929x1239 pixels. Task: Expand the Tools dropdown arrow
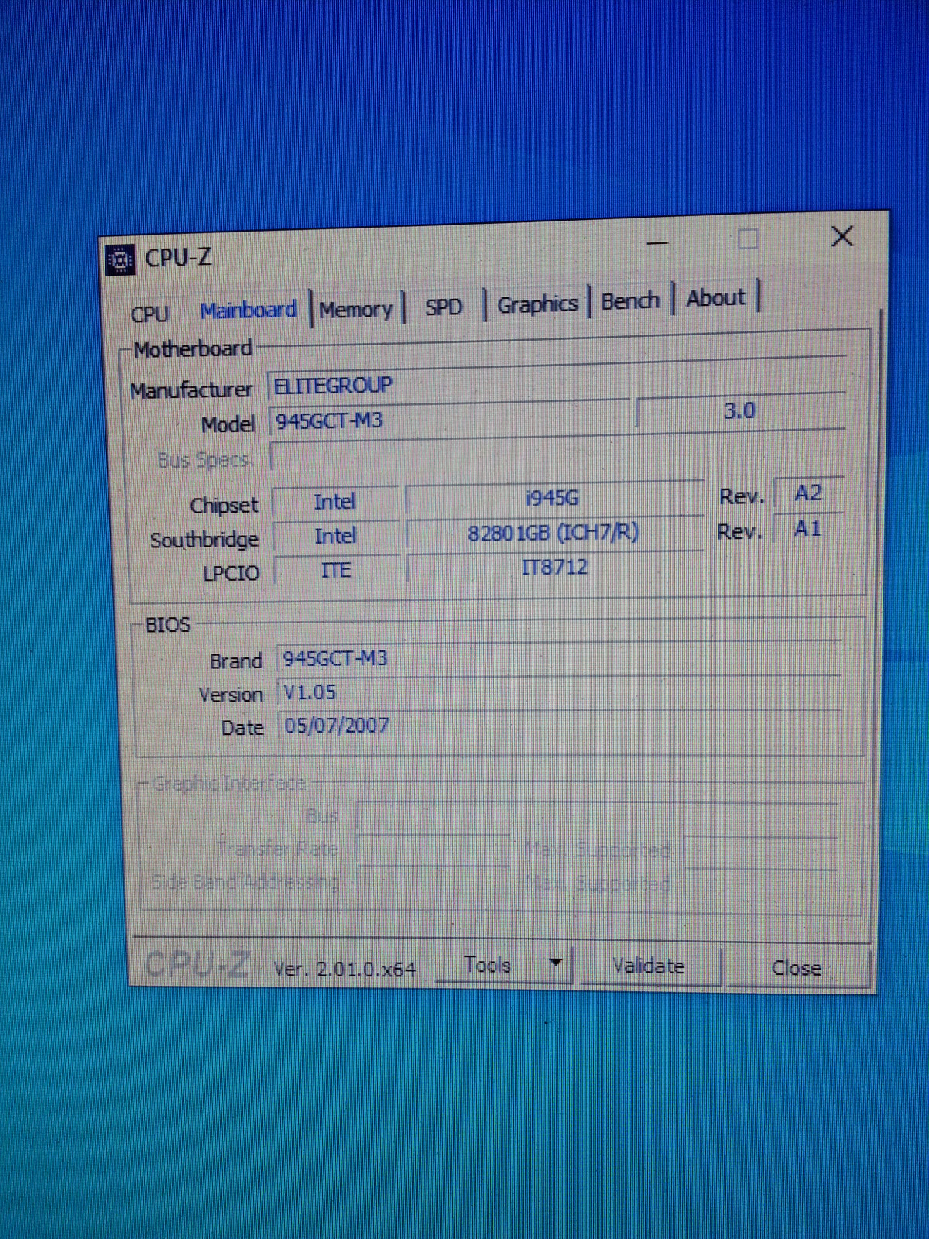(x=556, y=963)
